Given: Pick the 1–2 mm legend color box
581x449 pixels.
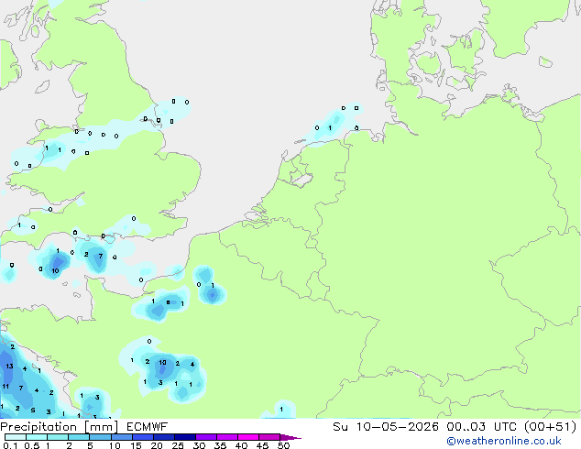Looking at the screenshot, I should click(58, 437).
